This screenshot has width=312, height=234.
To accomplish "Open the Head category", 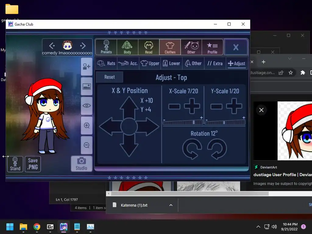I will (x=149, y=47).
